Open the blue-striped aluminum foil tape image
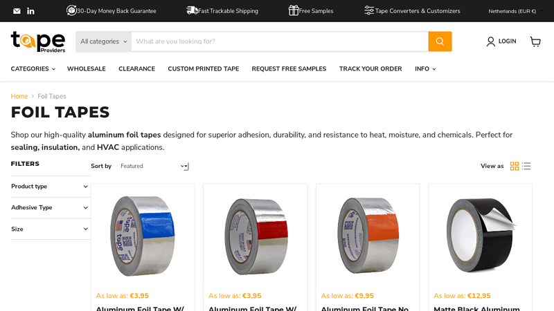 click(x=143, y=236)
